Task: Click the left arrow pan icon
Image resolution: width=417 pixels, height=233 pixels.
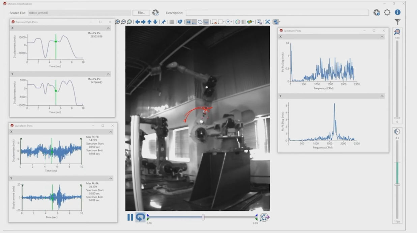Action: 137,22
